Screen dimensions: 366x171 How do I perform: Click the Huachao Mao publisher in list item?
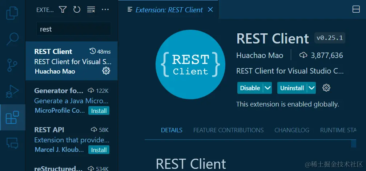tap(55, 71)
